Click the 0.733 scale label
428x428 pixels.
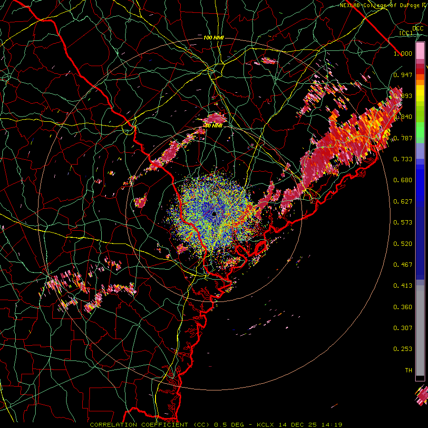[403, 159]
